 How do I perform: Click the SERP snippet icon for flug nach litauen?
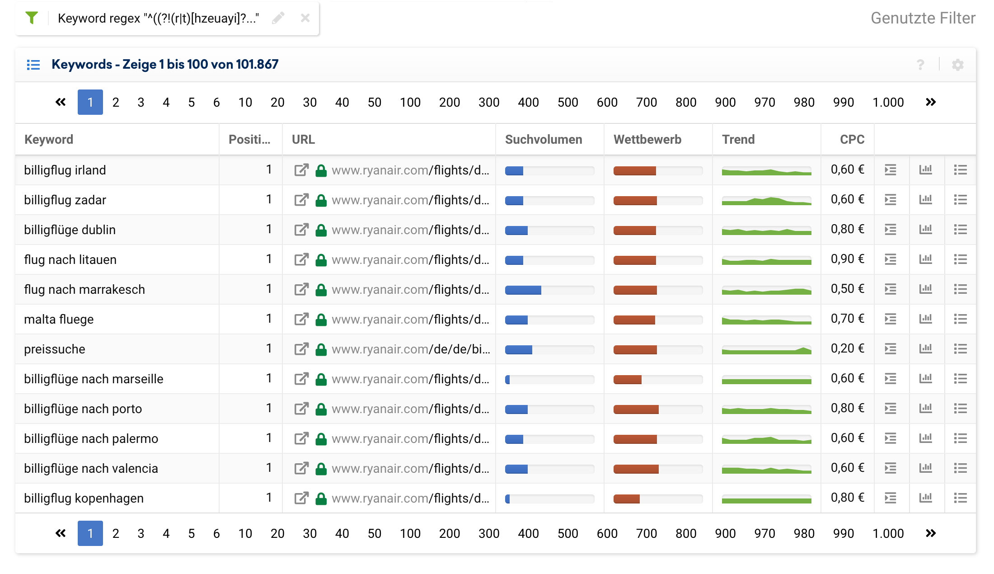pyautogui.click(x=890, y=259)
